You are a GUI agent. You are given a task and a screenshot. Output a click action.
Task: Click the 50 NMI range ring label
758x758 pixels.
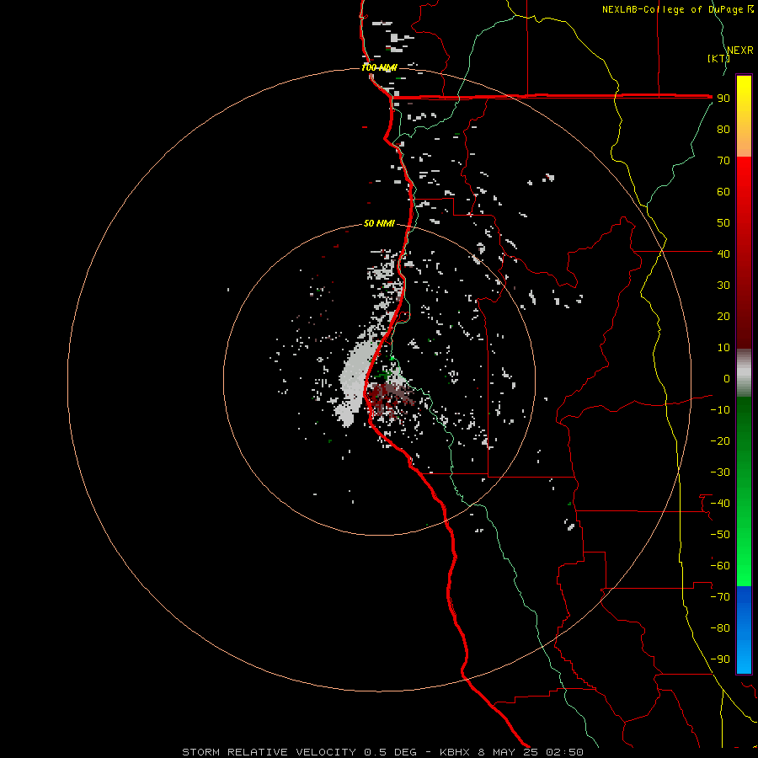click(379, 223)
